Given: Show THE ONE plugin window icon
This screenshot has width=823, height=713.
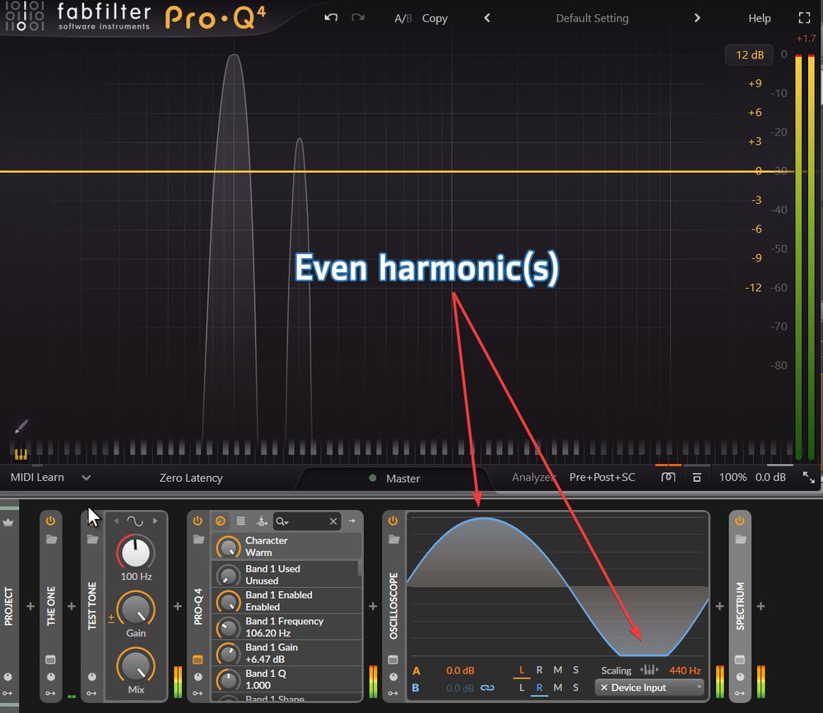Looking at the screenshot, I should [50, 660].
